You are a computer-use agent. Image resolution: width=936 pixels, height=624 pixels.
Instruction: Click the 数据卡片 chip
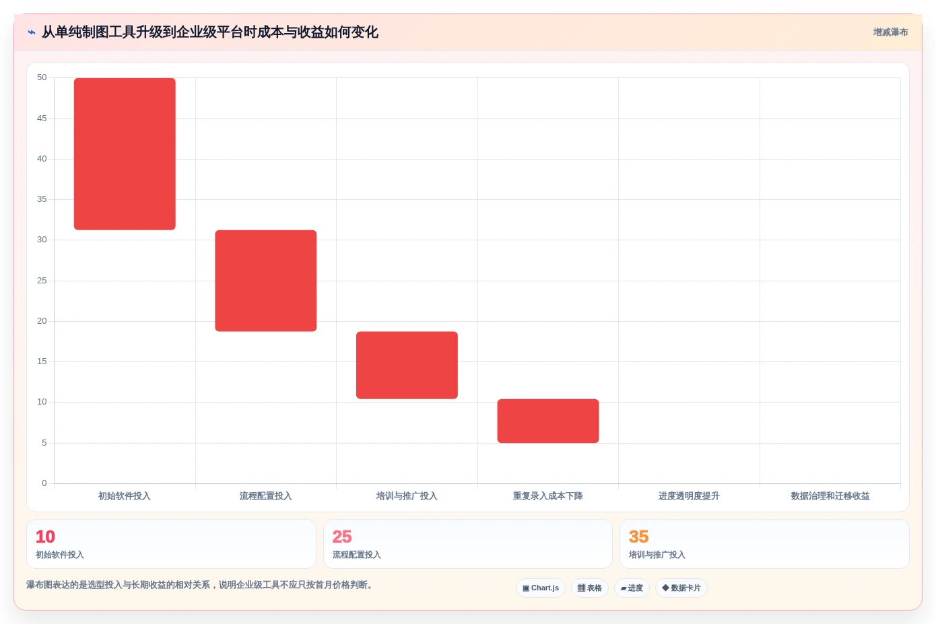pos(681,588)
